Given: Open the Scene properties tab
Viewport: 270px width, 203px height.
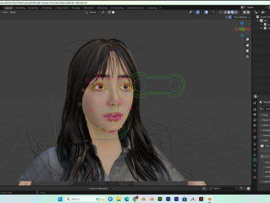Looking at the screenshot, I should pyautogui.click(x=255, y=125).
